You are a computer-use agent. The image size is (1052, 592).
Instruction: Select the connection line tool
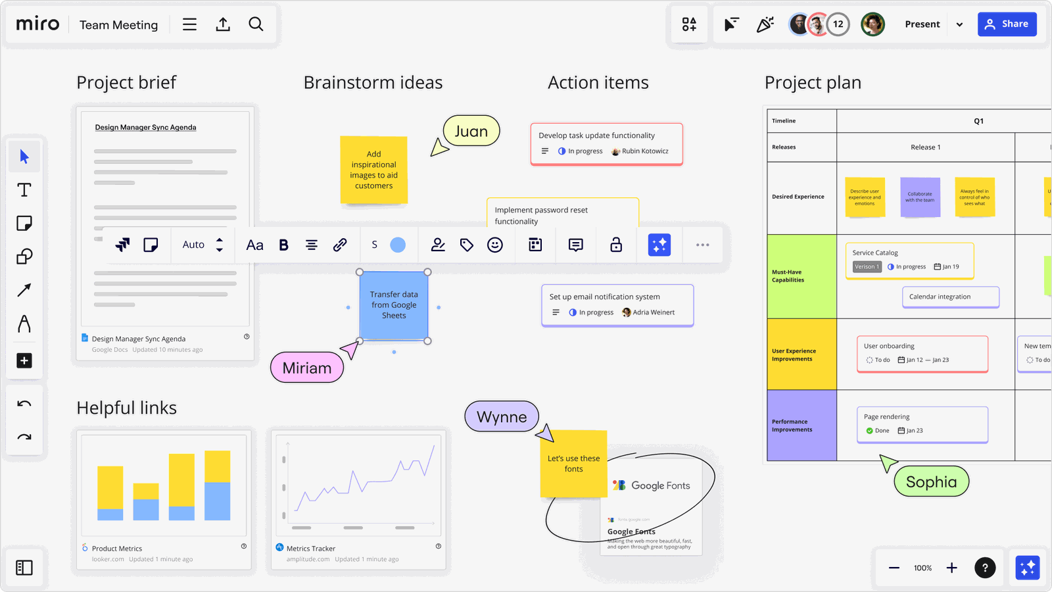pos(24,290)
